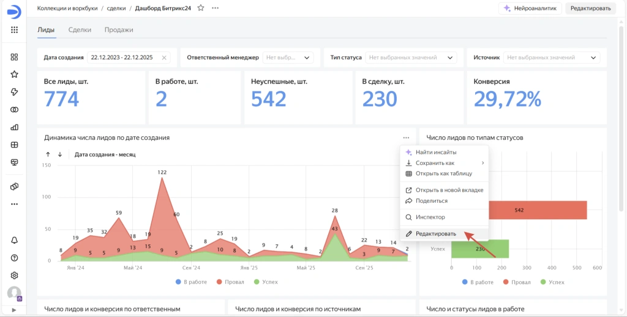Clear the 'Дата создания' date range field
The image size is (627, 317).
tap(164, 57)
